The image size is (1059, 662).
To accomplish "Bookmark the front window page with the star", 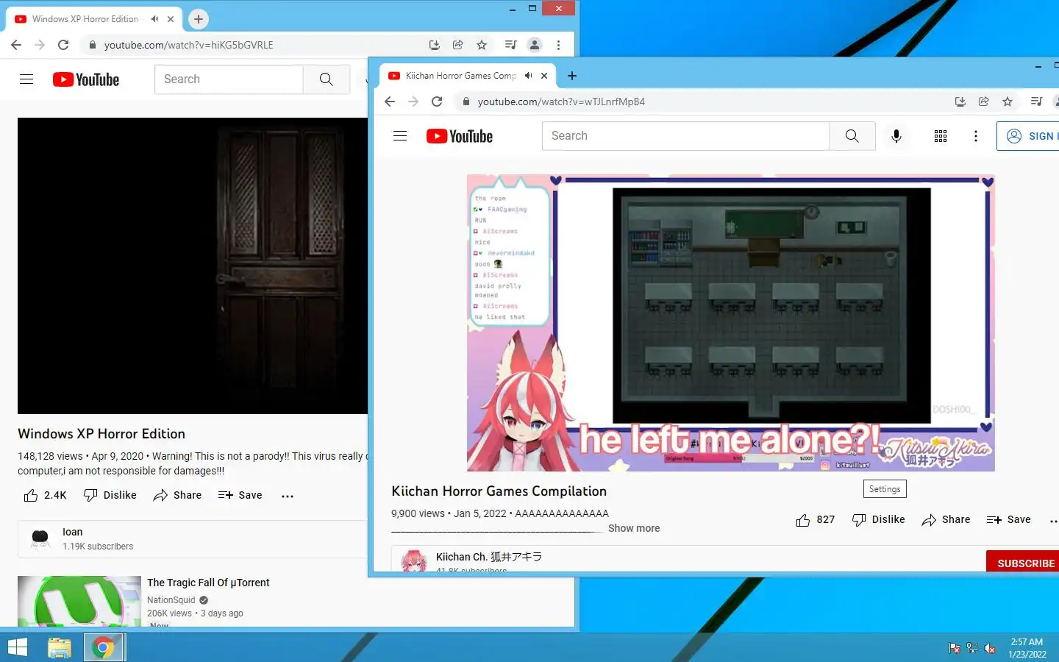I will pos(1008,102).
